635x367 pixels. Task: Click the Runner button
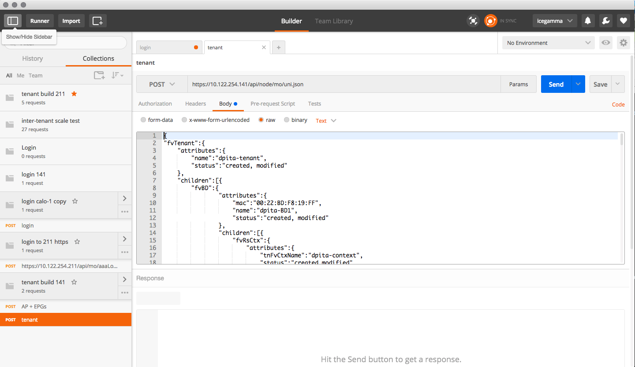40,21
